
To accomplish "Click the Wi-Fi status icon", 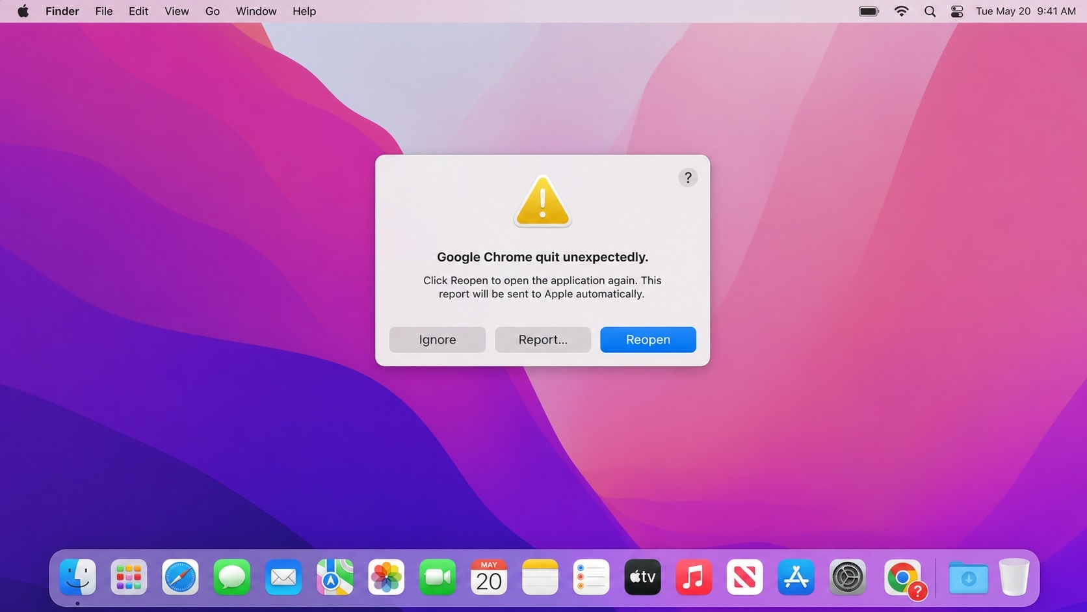I will 902,11.
